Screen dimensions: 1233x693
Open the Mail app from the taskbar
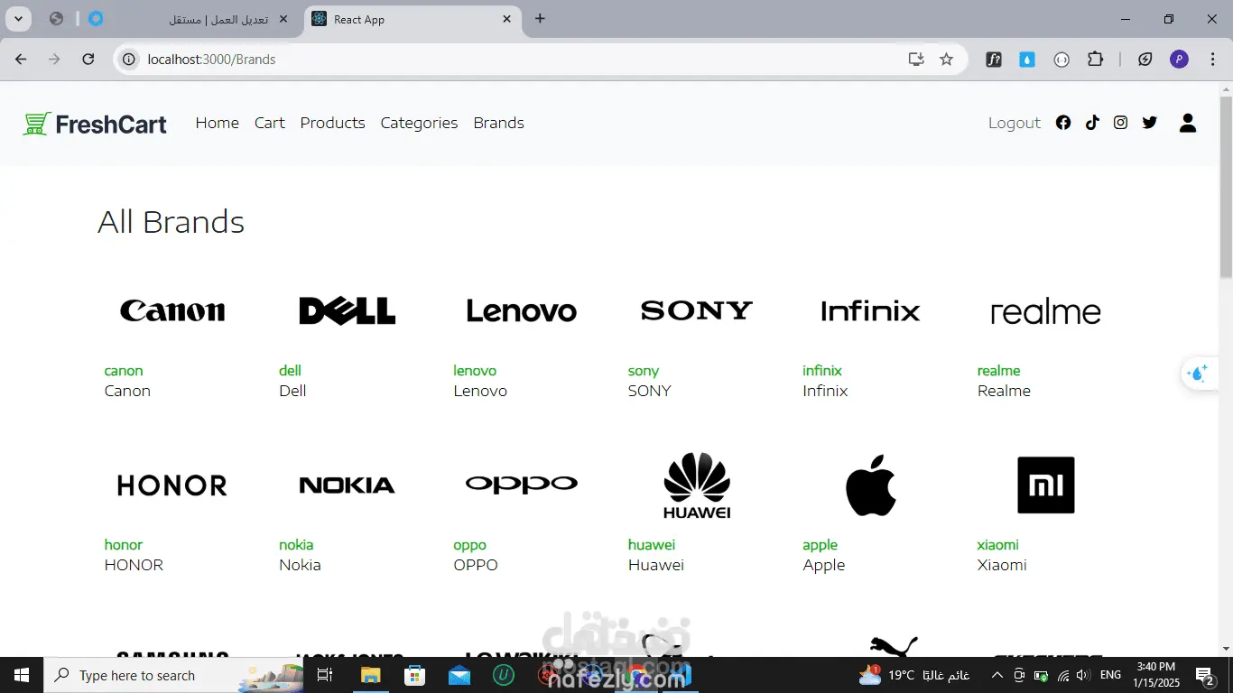pos(459,675)
